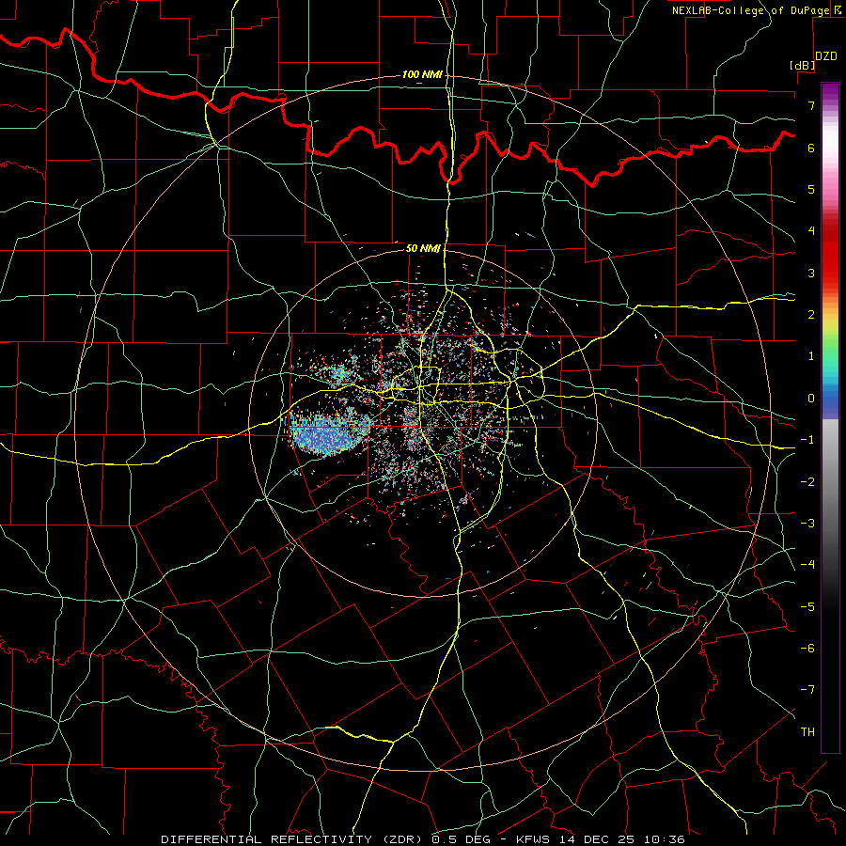Image resolution: width=846 pixels, height=846 pixels.
Task: Click the "-5" value on the color scale
Action: pos(807,607)
